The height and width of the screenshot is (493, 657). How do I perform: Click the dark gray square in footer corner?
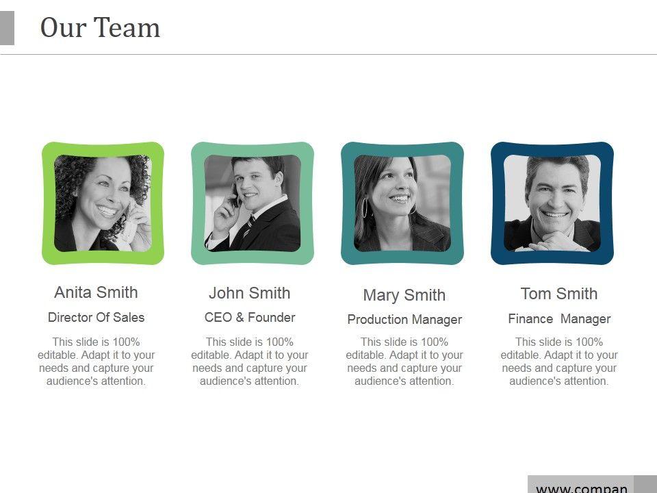point(645,484)
